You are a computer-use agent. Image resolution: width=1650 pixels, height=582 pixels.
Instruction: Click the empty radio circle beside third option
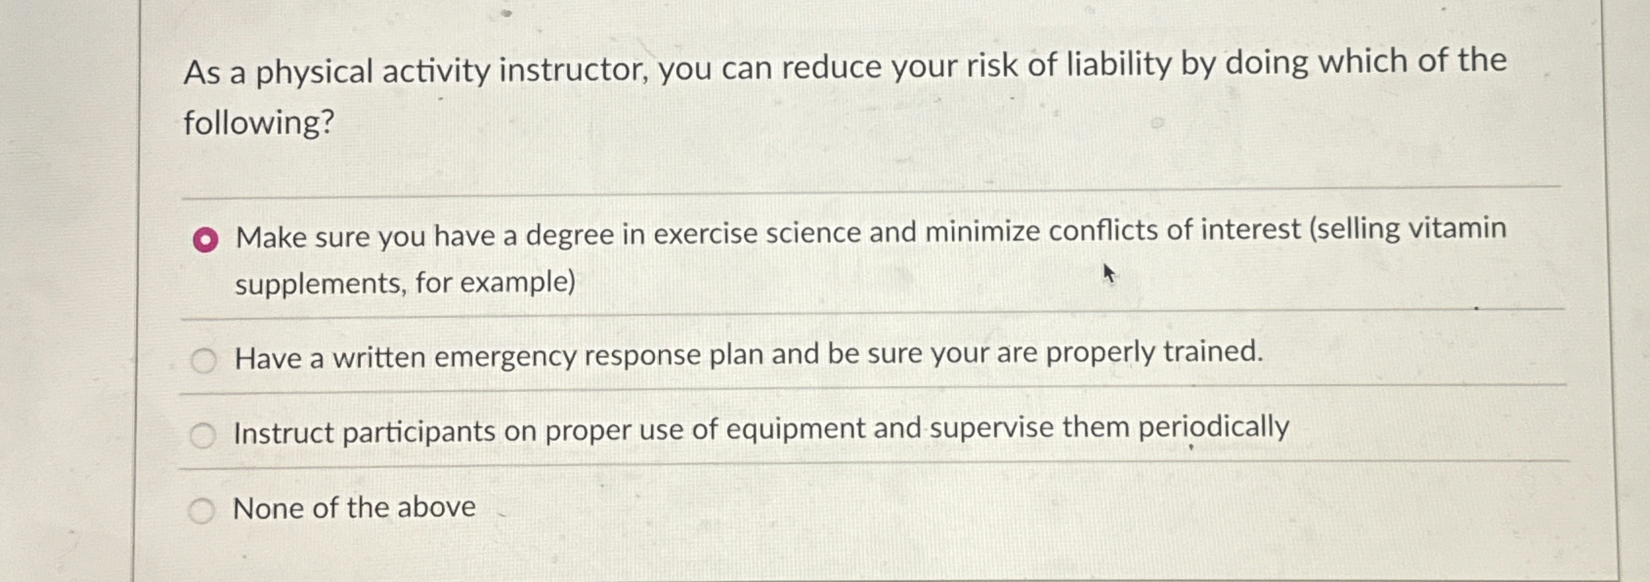click(x=204, y=434)
